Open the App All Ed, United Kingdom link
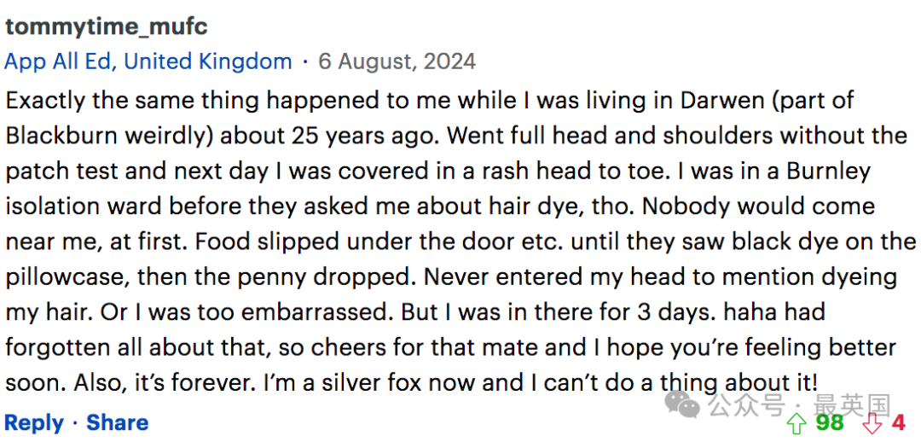The width and height of the screenshot is (921, 442). click(x=148, y=61)
